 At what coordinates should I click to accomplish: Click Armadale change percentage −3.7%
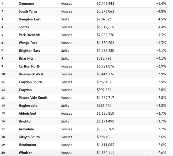(161, 129)
